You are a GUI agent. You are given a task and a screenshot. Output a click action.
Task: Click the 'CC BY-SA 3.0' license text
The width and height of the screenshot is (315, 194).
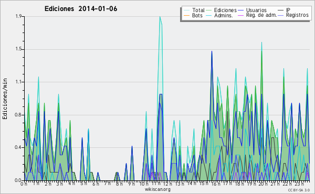(x=299, y=190)
